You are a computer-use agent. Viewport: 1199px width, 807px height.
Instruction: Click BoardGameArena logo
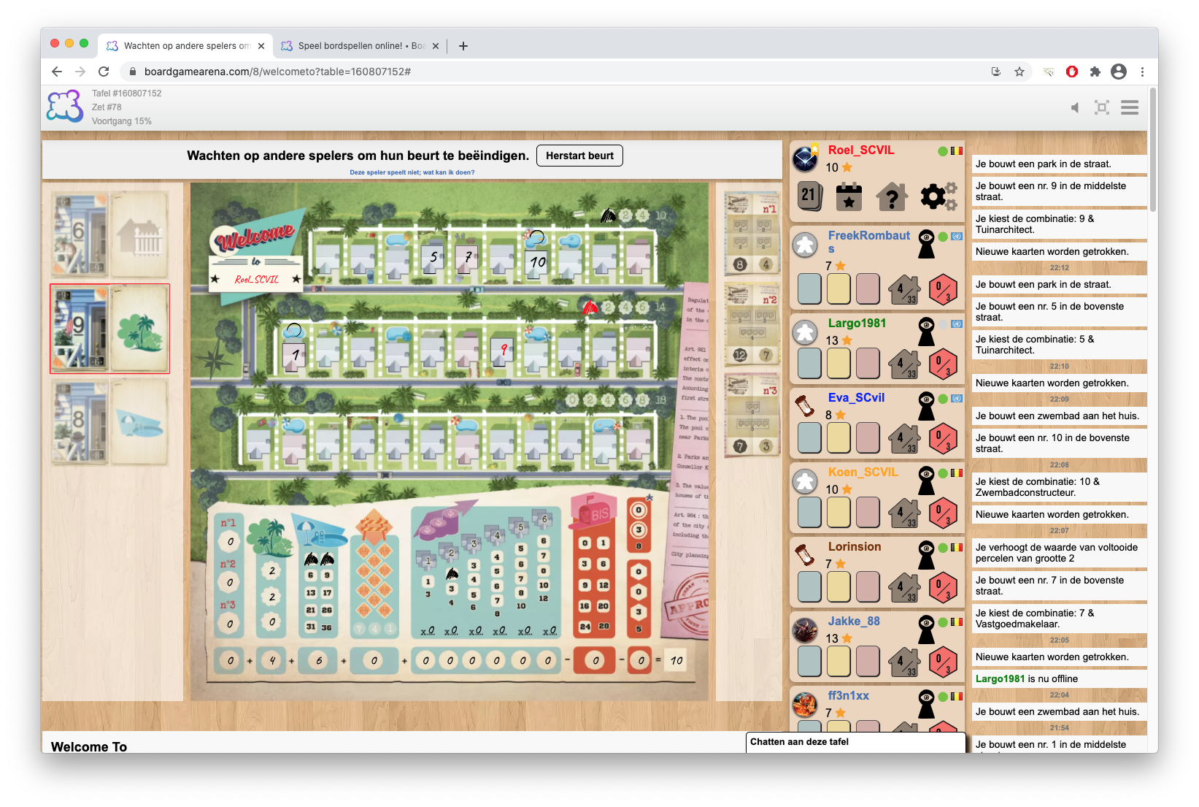click(65, 107)
